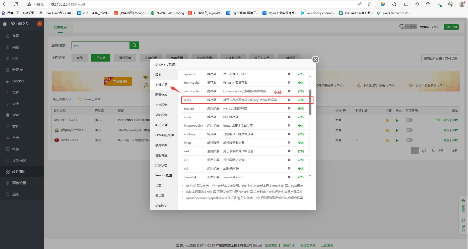Click play status icon for phpMyAdmin row
The width and height of the screenshot is (468, 249).
[x=397, y=130]
